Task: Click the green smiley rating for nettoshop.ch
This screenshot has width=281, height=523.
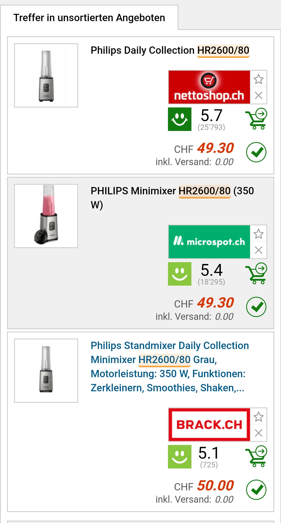Action: tap(180, 119)
